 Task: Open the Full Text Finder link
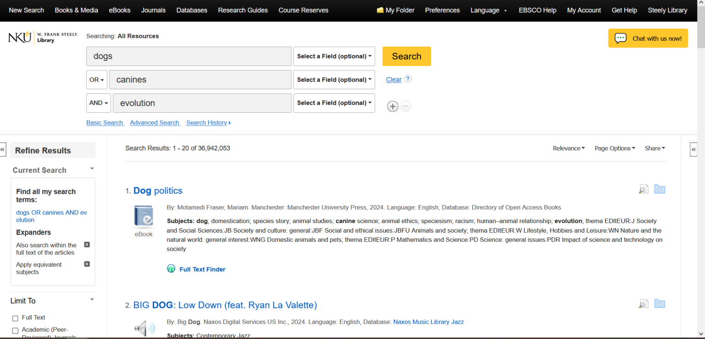point(202,269)
